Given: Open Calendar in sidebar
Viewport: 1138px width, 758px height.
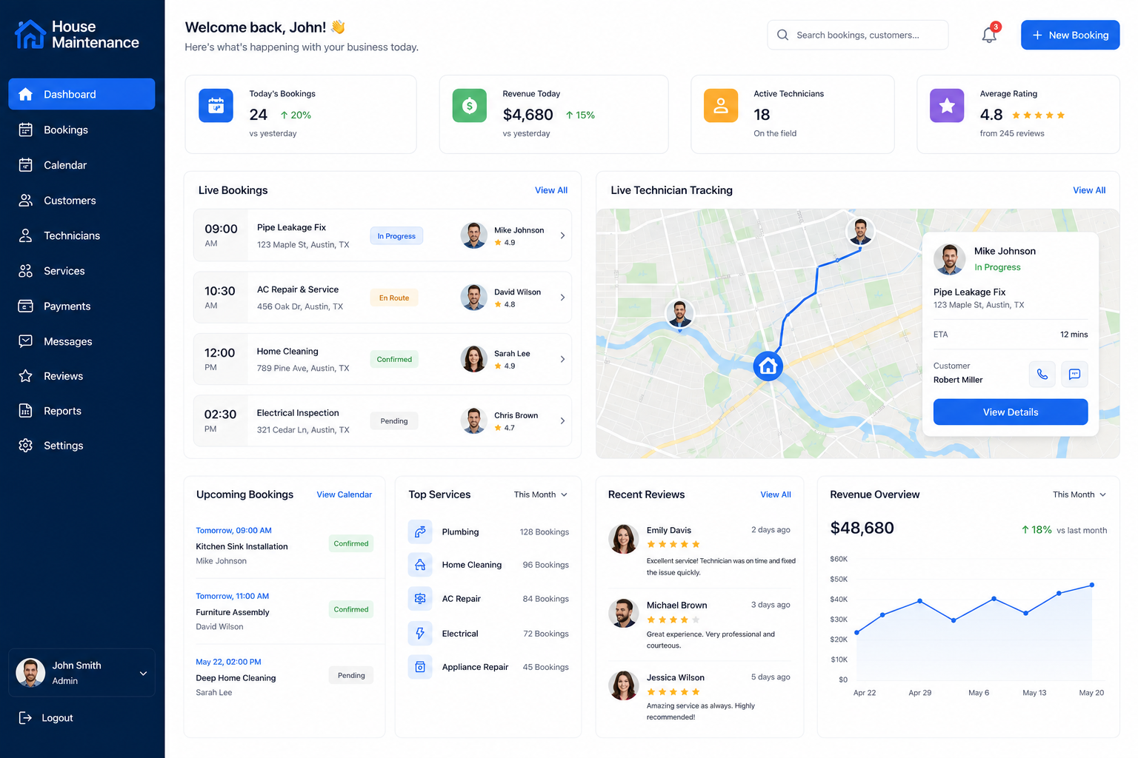Looking at the screenshot, I should click(81, 165).
